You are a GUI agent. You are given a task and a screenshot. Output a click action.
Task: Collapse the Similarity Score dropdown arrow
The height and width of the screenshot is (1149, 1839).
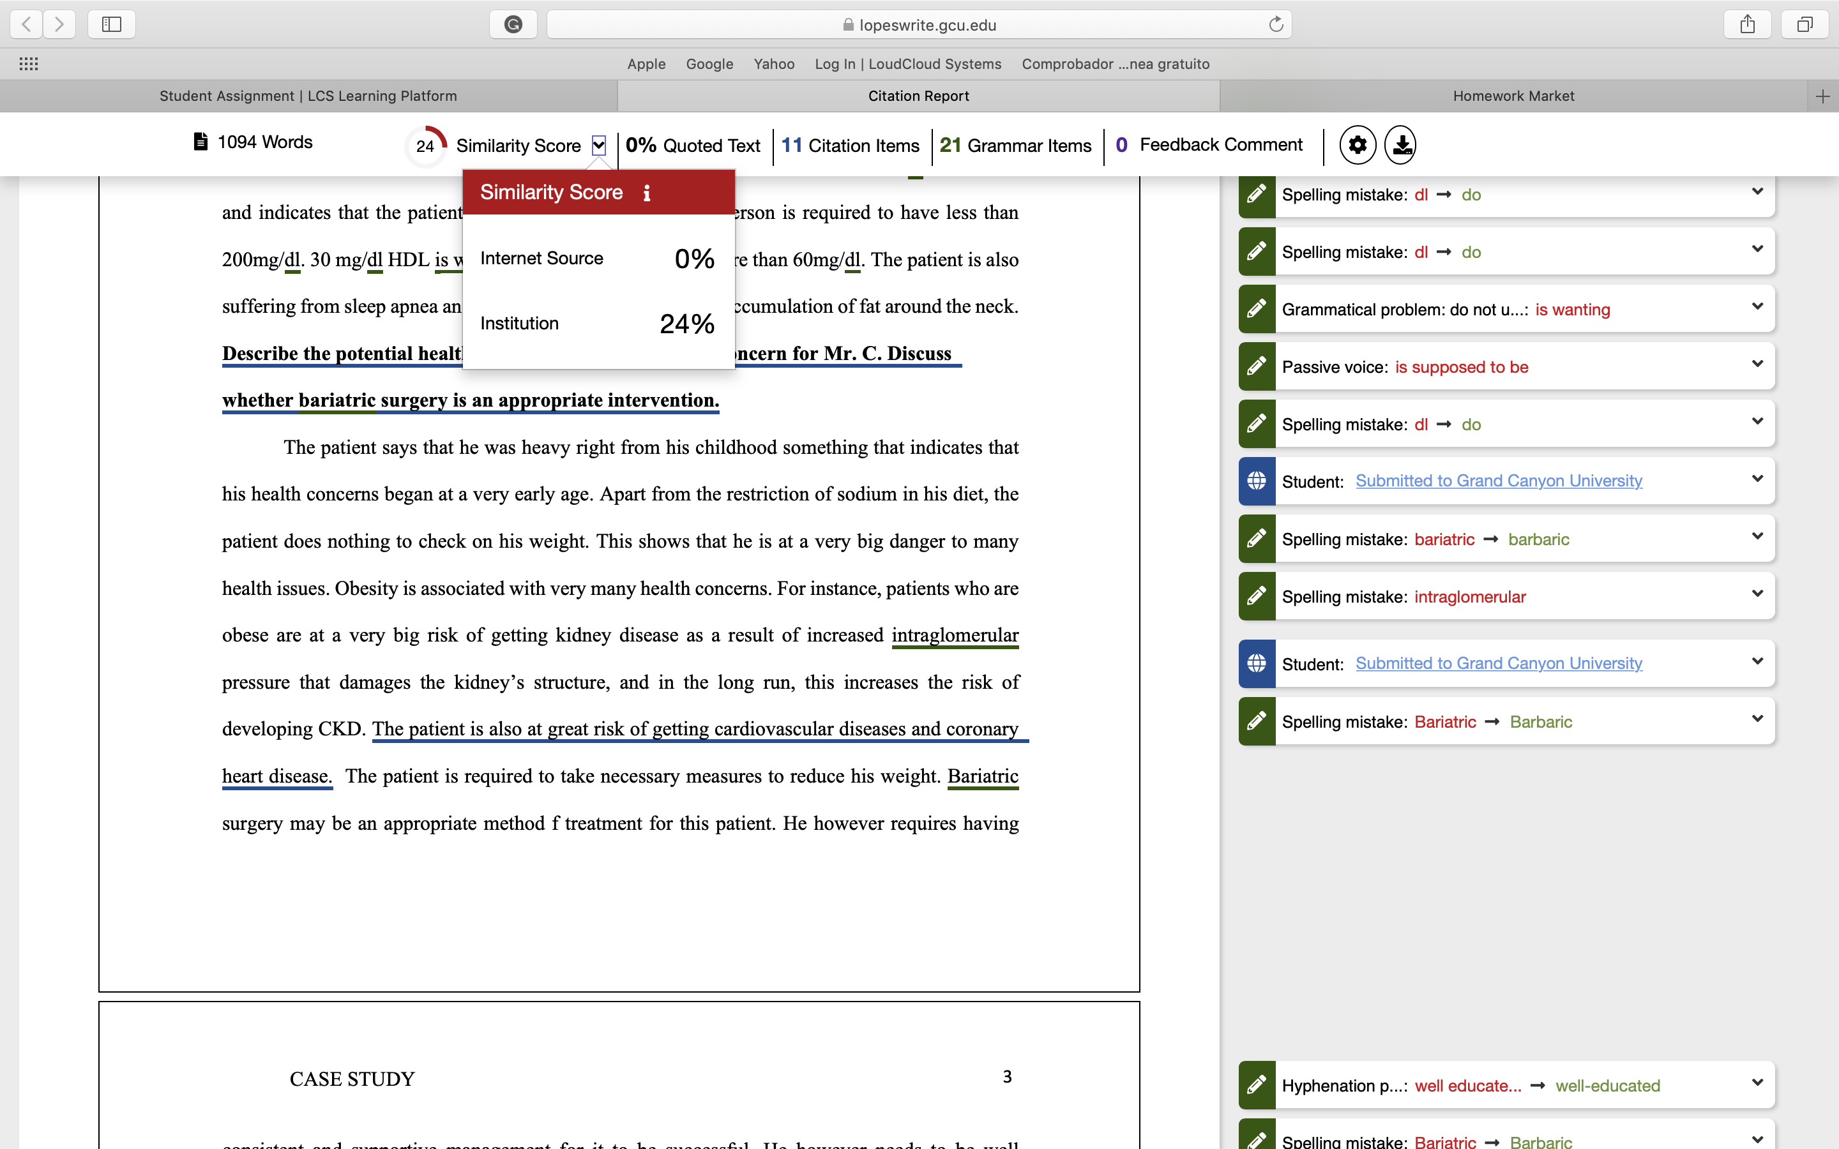[599, 145]
